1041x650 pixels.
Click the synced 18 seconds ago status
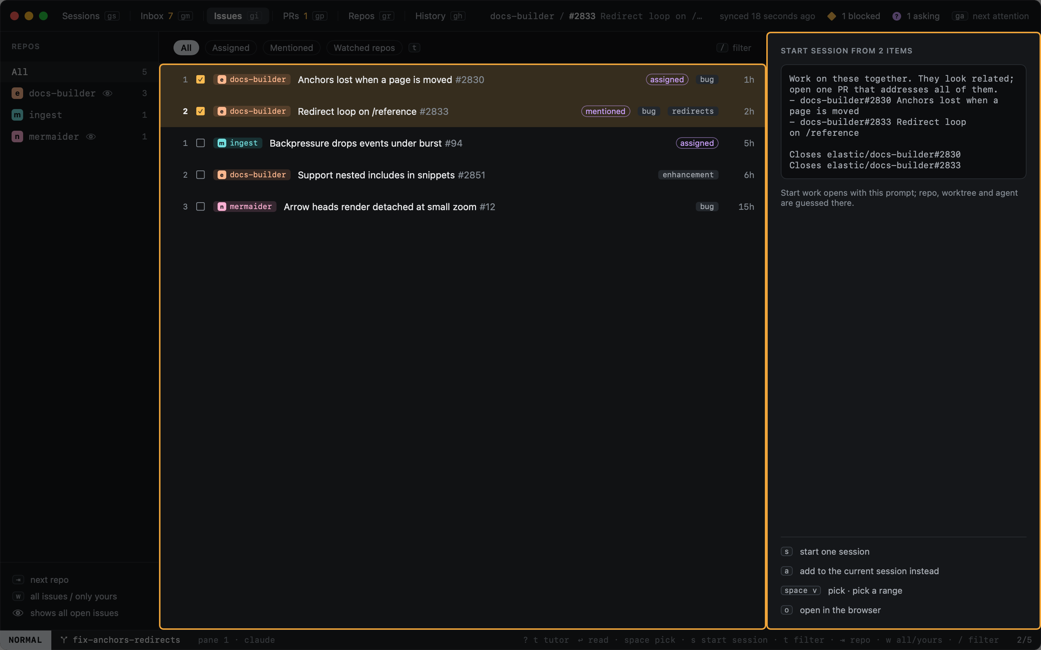click(x=767, y=16)
